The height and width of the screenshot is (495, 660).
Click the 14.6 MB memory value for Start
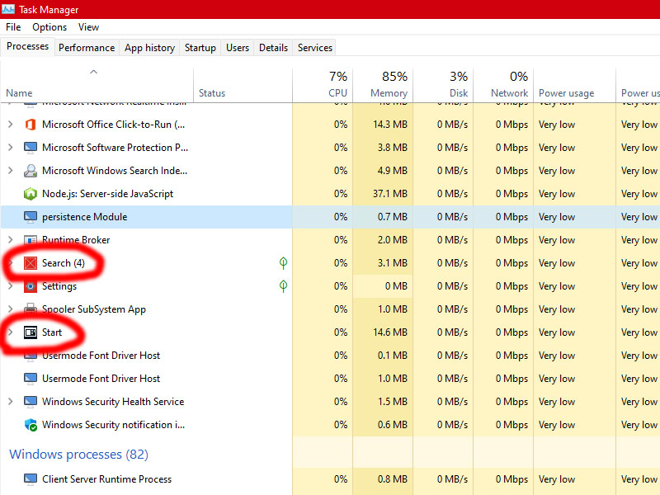[x=390, y=332]
